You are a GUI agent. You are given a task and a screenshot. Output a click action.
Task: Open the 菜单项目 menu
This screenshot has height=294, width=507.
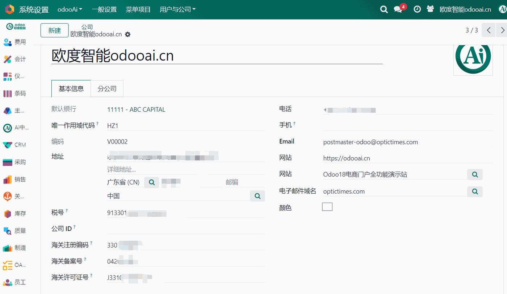tap(138, 9)
